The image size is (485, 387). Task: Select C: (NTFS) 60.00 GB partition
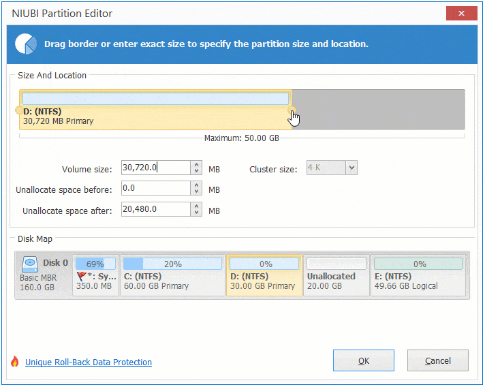pos(172,276)
